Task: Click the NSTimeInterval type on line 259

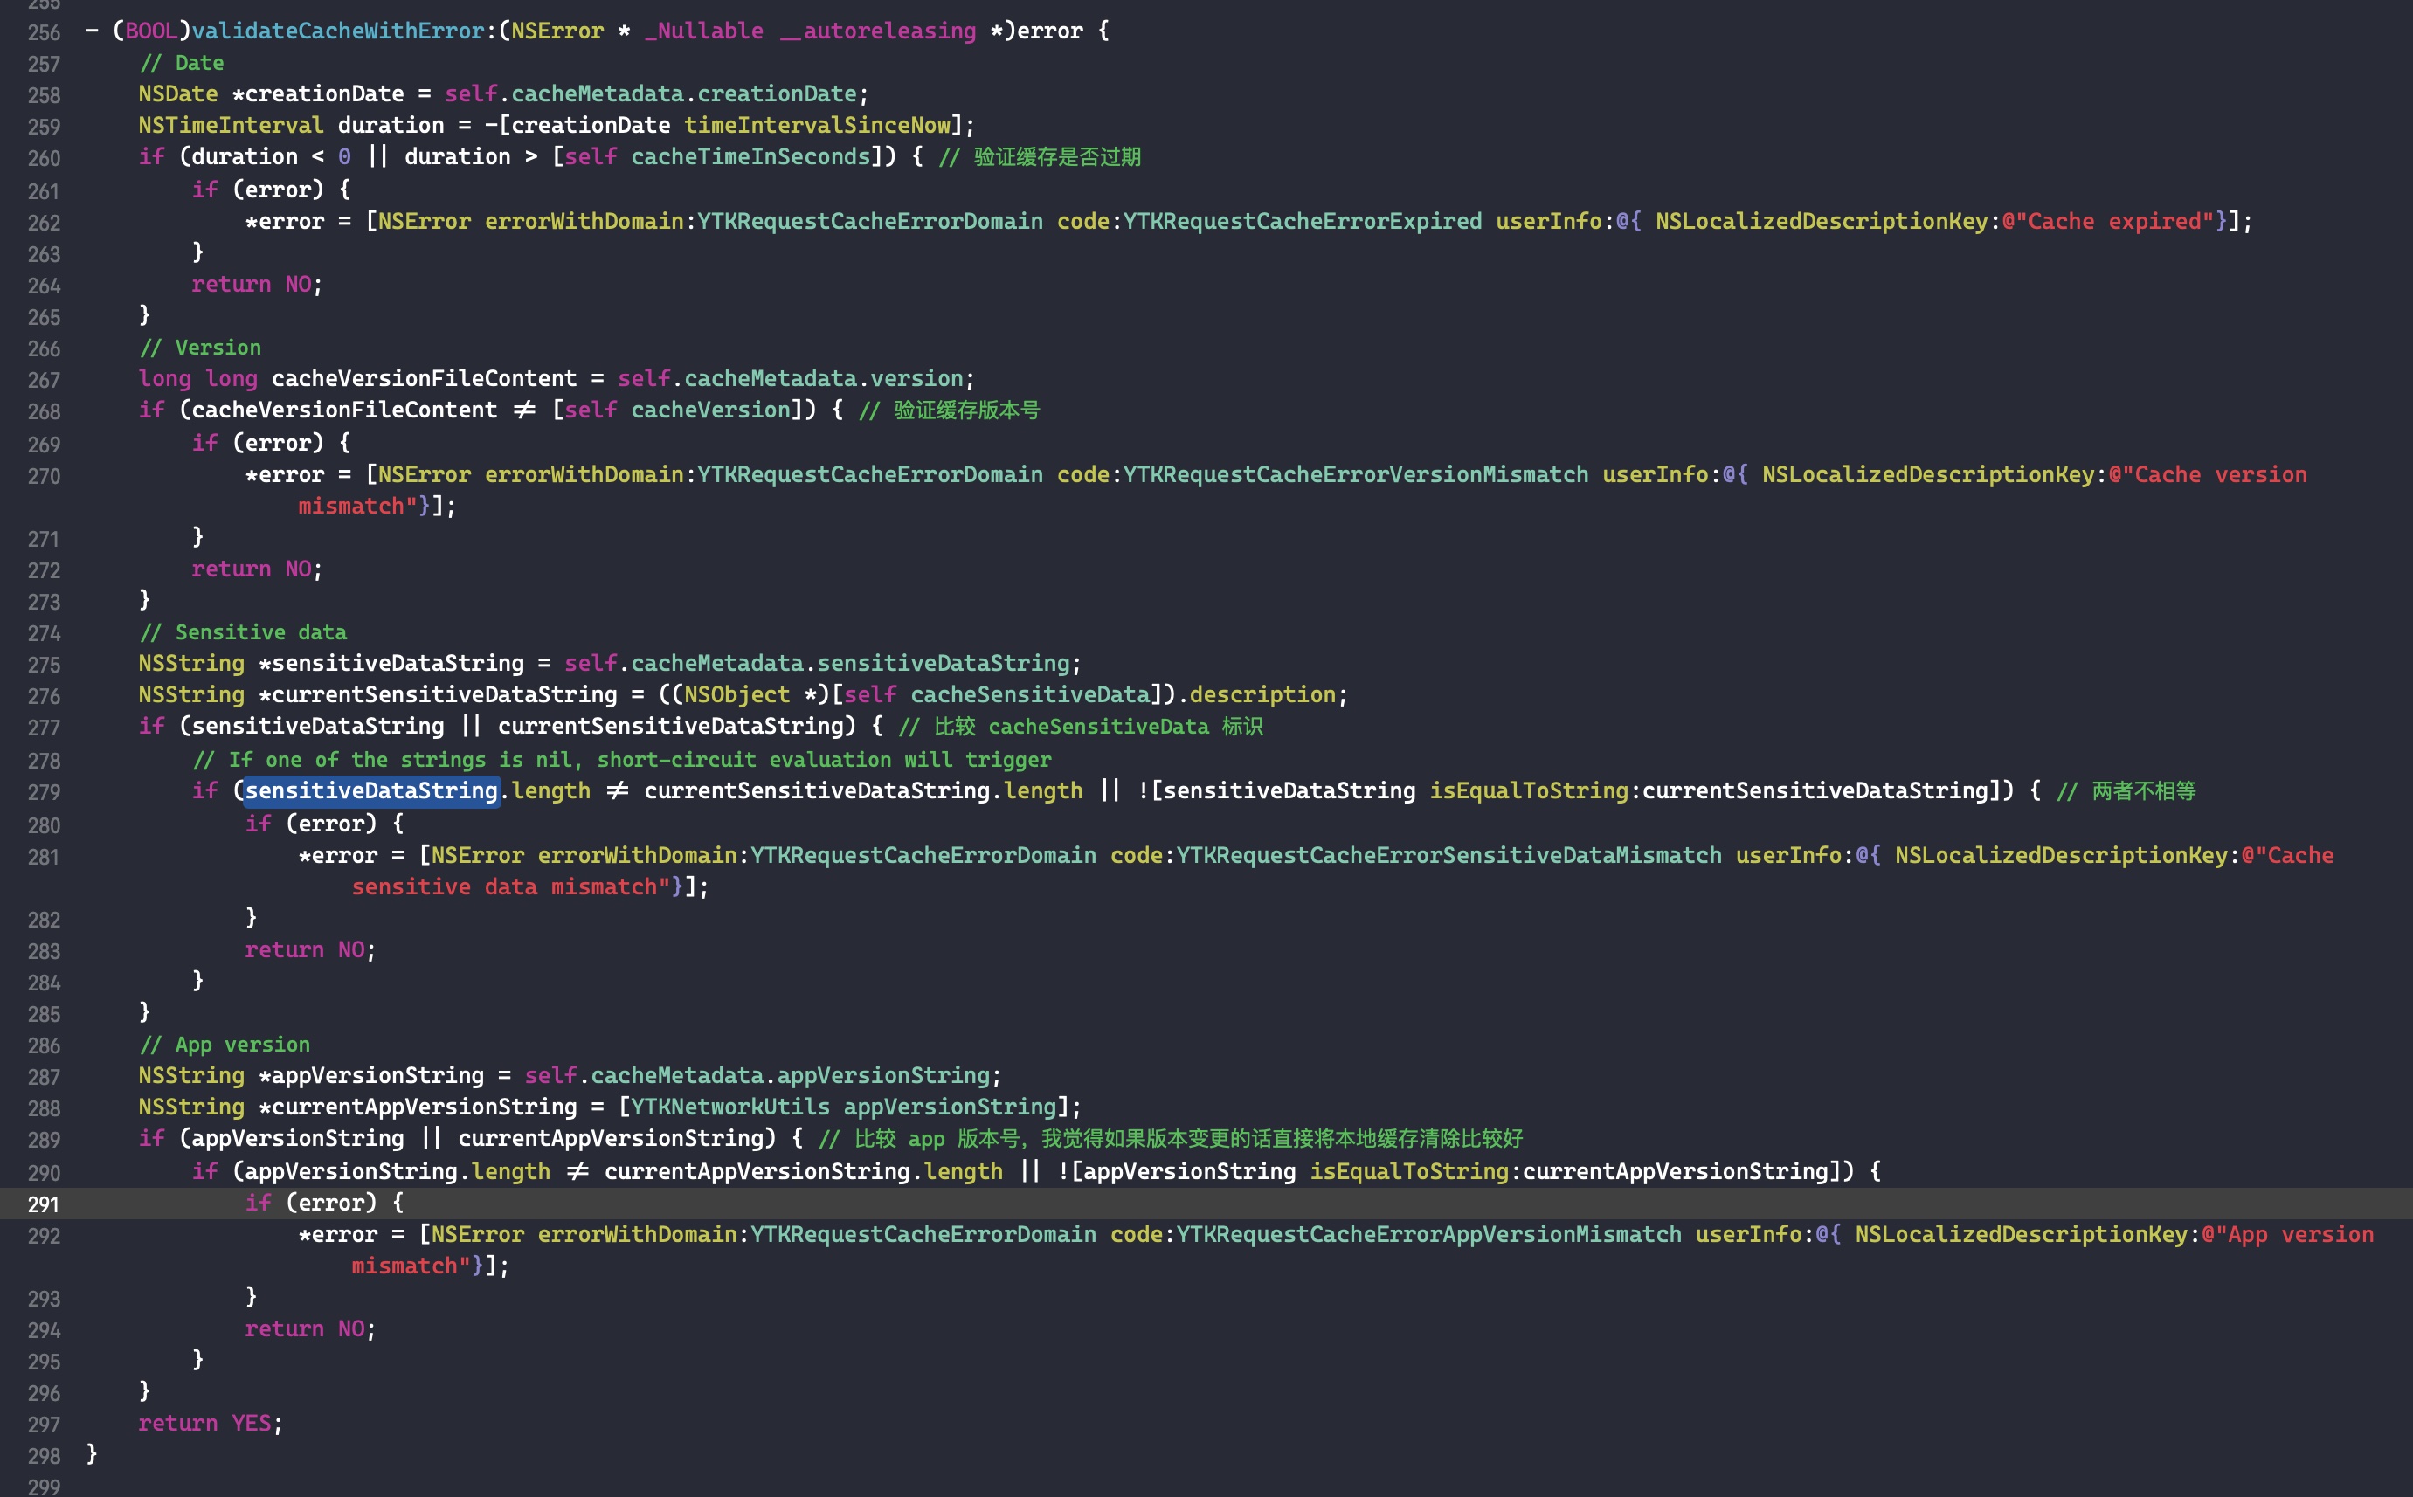Action: (x=230, y=125)
